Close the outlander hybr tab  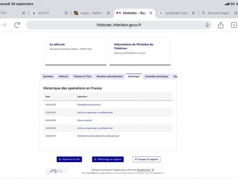click(x=193, y=13)
